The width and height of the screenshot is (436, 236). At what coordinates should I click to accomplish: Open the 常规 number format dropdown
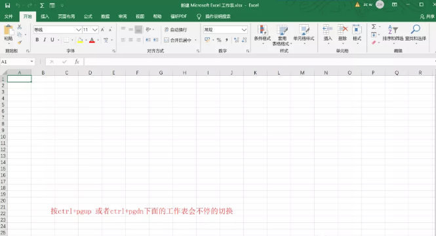pyautogui.click(x=244, y=29)
